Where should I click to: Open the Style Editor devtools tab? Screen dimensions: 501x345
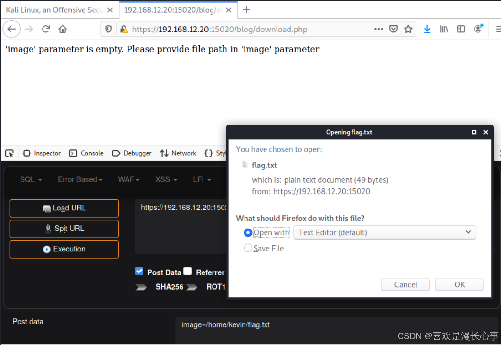pos(215,153)
